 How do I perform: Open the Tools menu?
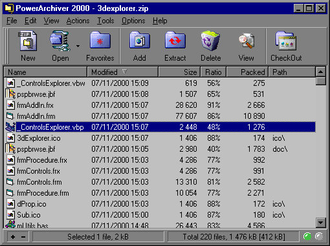pos(105,21)
